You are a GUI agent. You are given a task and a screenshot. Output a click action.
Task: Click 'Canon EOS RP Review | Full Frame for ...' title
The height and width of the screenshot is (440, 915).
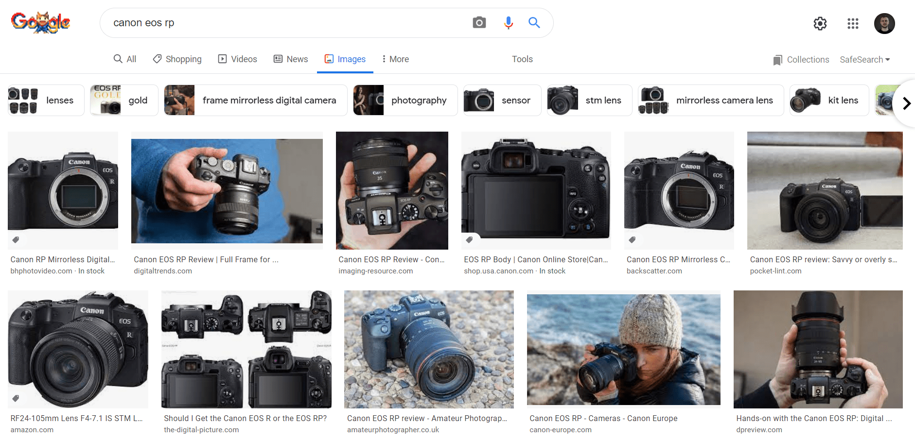pos(206,259)
